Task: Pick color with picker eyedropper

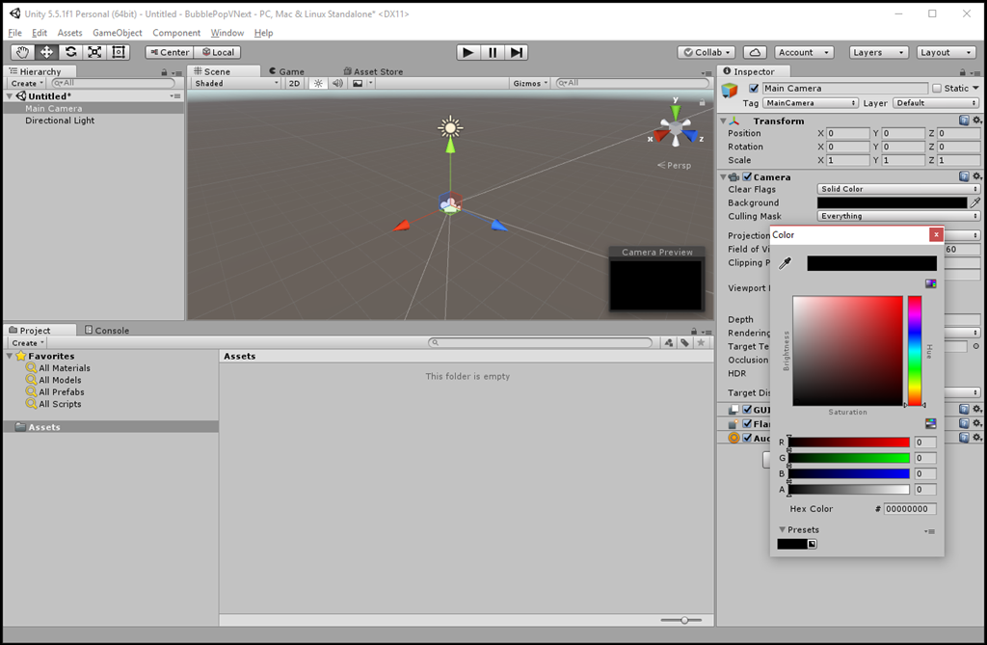Action: [x=785, y=263]
